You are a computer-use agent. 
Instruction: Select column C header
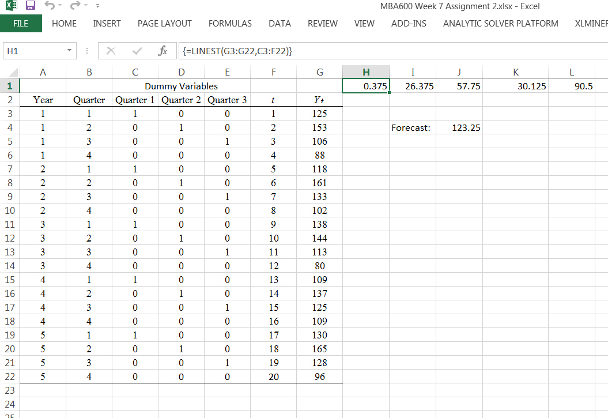click(x=135, y=72)
